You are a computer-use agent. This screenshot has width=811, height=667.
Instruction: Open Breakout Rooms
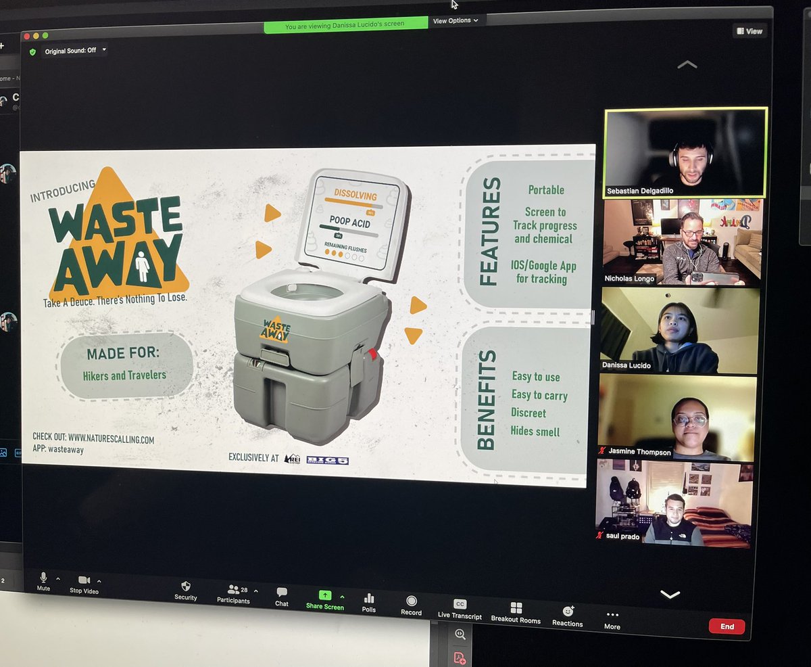coord(516,613)
